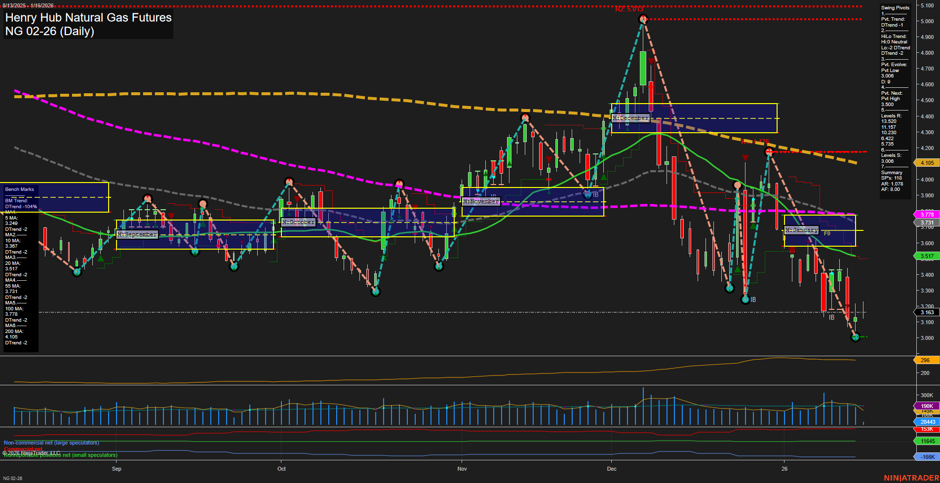
Task: Click the red swing-high circle at the 5.013 peak
Action: [642, 18]
